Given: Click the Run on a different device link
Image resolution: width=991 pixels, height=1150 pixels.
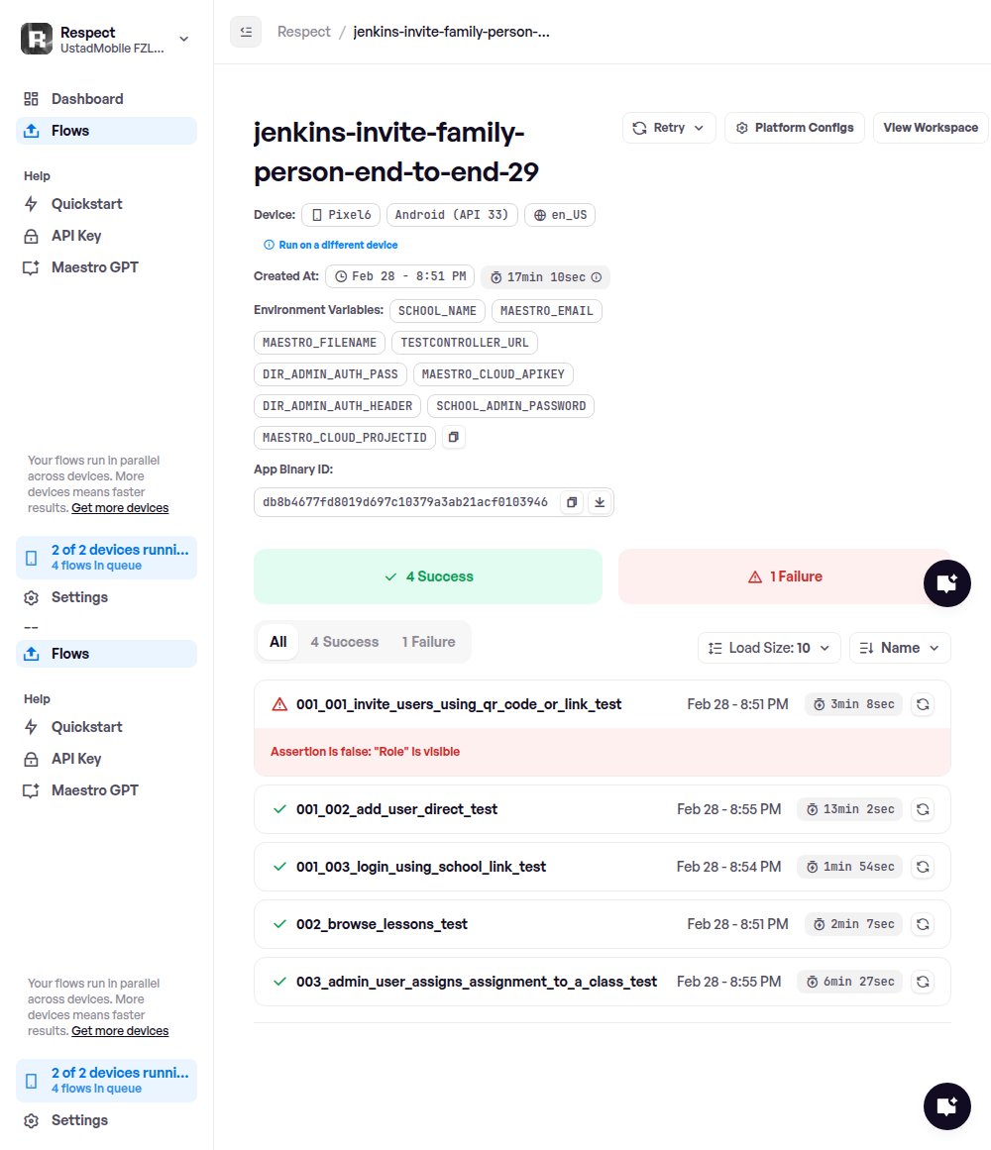Looking at the screenshot, I should click(338, 245).
